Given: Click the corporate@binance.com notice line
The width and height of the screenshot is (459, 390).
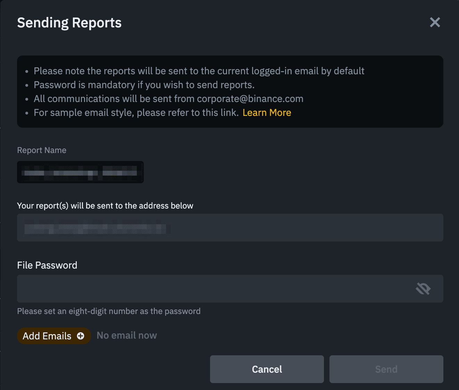Looking at the screenshot, I should [168, 99].
